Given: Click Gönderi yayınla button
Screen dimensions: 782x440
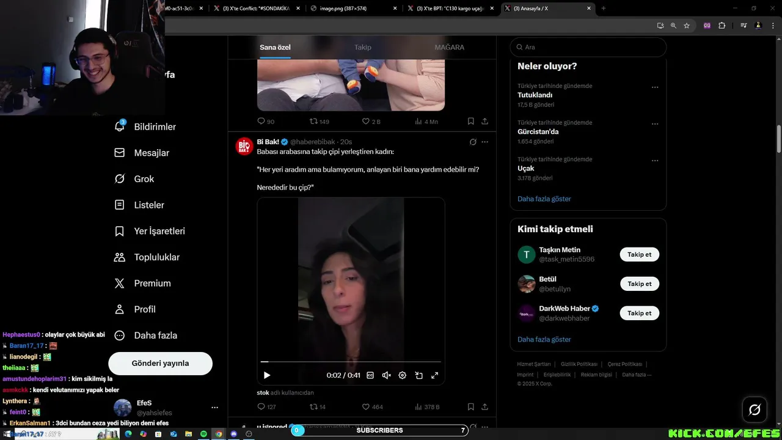Looking at the screenshot, I should tap(160, 363).
